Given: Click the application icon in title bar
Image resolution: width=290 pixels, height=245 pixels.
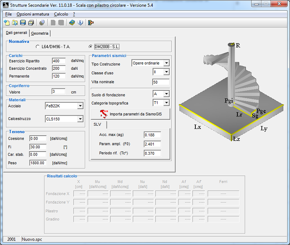Looking at the screenshot, I should [6, 5].
